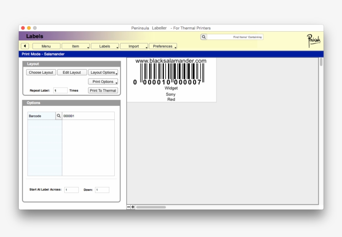
Task: Click the Barcode row label in Options
Action: [41, 116]
